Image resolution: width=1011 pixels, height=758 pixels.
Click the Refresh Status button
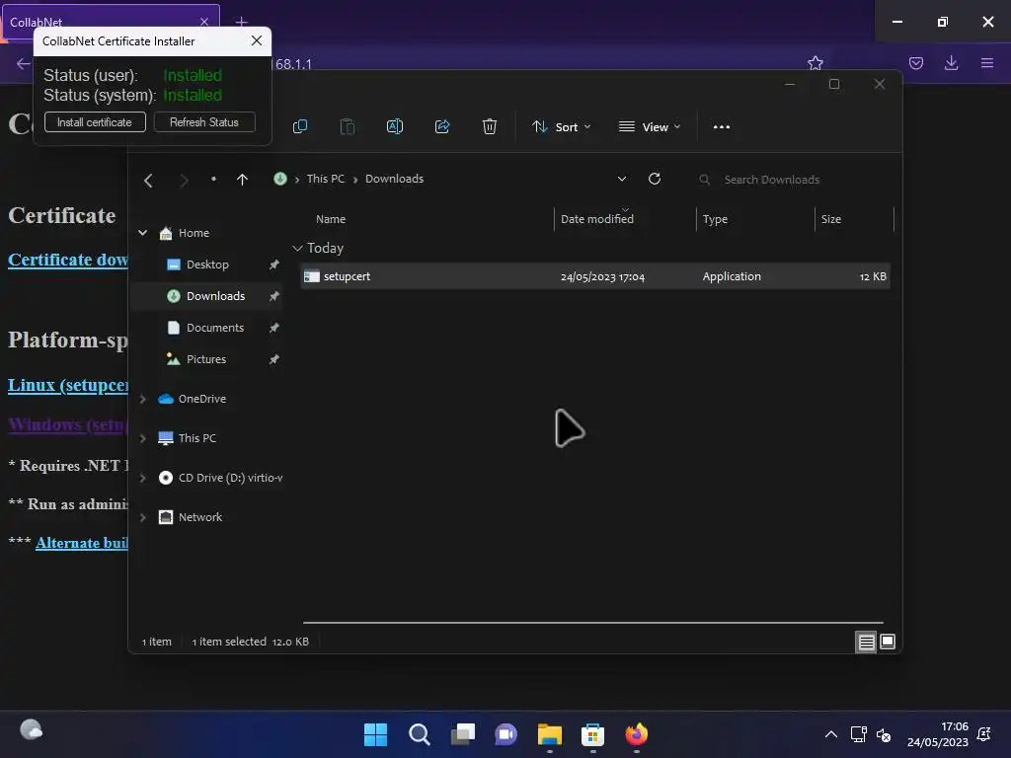coord(204,122)
